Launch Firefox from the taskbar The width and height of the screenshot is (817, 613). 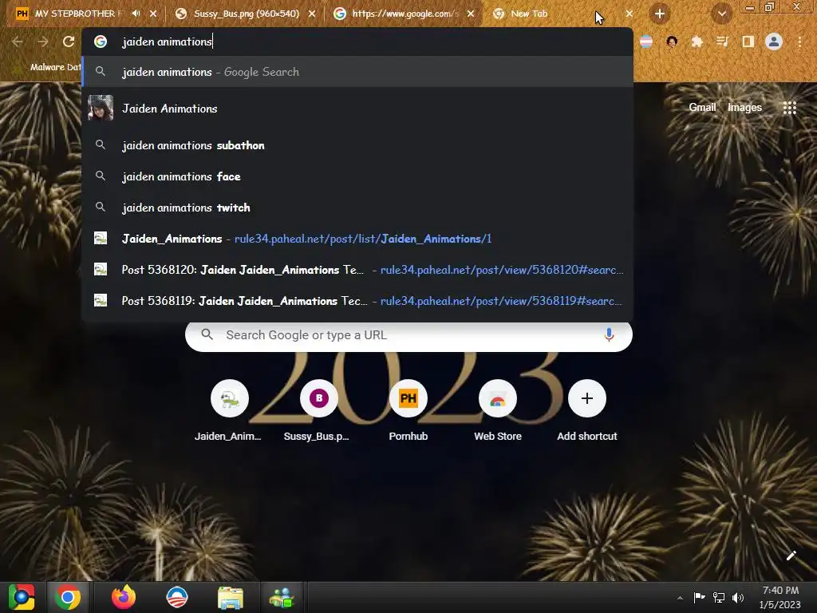pos(124,597)
